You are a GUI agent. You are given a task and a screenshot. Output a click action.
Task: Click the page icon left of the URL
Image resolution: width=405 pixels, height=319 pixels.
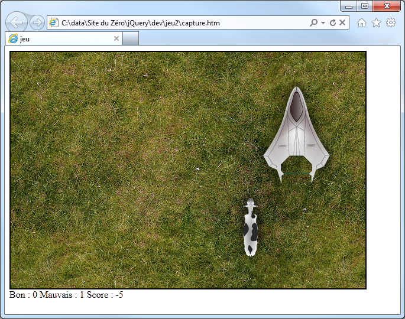pyautogui.click(x=54, y=23)
